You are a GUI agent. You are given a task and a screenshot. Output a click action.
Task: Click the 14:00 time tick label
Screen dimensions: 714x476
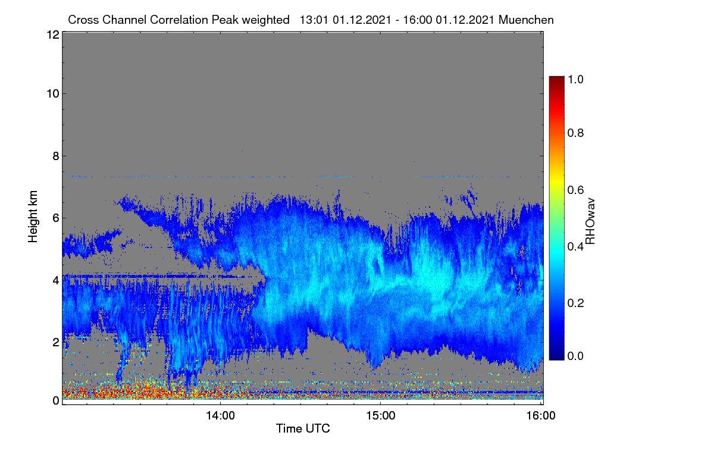coord(220,416)
